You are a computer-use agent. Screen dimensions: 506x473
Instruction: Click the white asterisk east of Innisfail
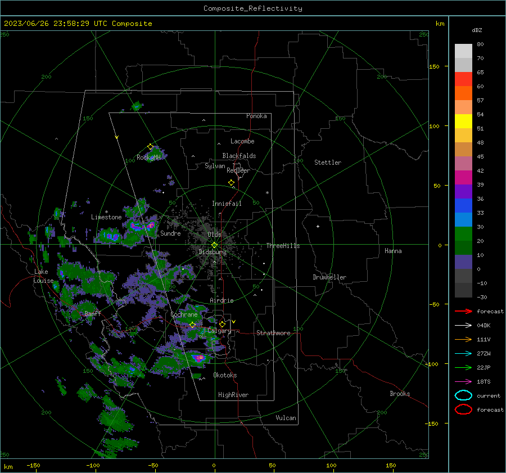(267, 193)
